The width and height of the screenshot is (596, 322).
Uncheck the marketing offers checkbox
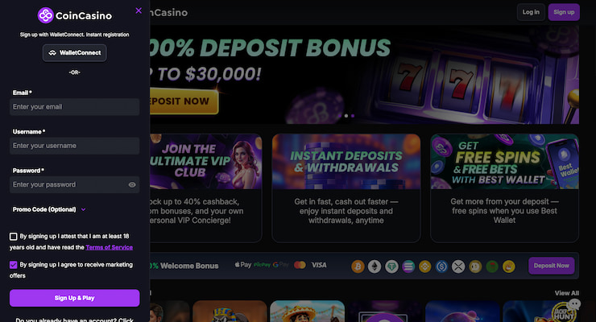(x=14, y=265)
